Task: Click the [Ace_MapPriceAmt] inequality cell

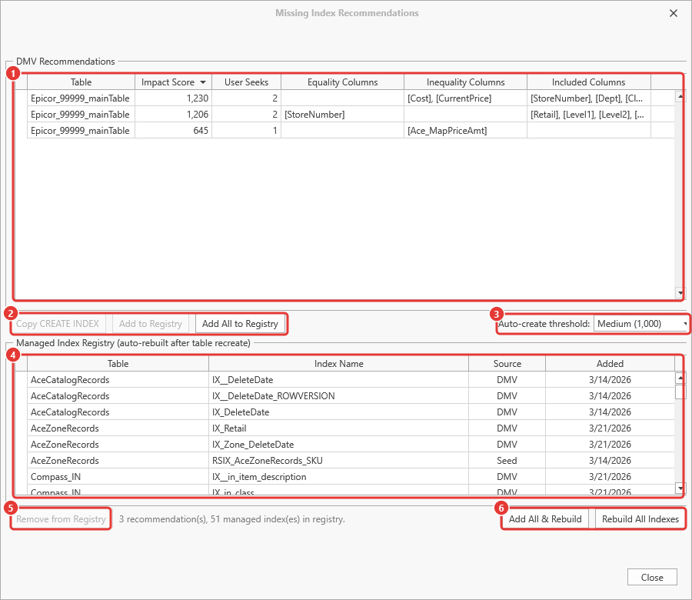Action: pyautogui.click(x=466, y=131)
